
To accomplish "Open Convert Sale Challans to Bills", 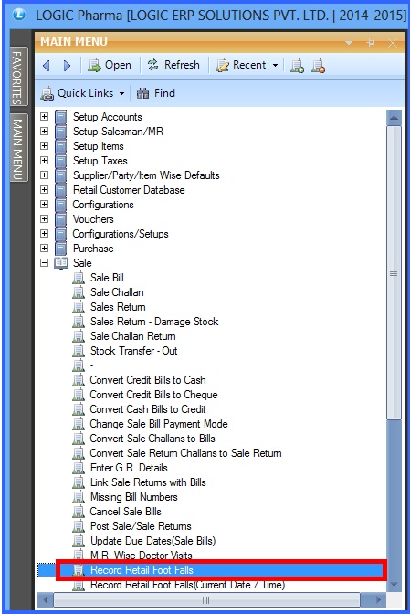I will 152,439.
